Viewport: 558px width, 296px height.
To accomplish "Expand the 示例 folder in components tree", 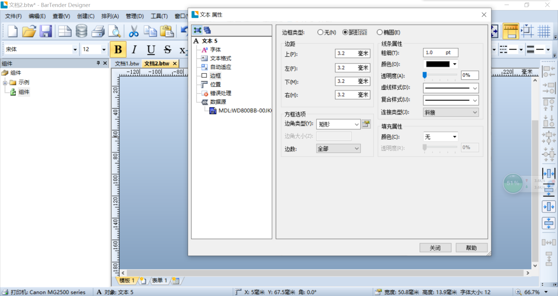I will coord(5,83).
